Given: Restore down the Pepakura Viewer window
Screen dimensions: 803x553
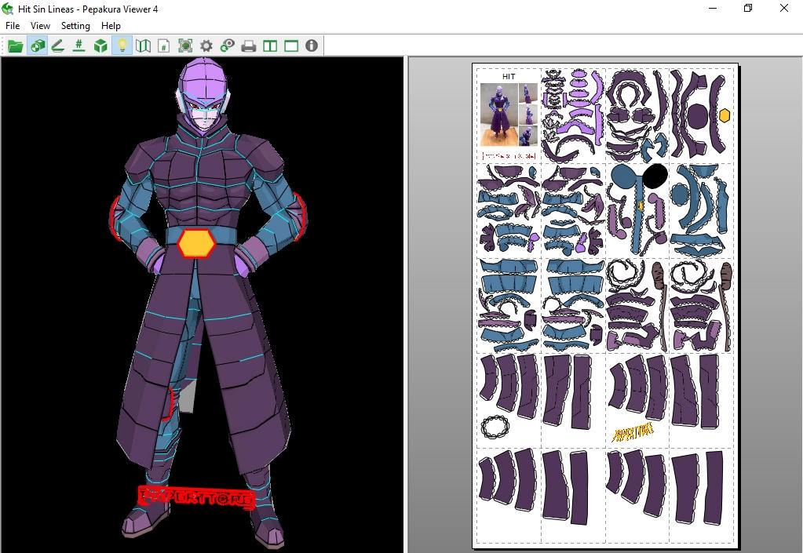Looking at the screenshot, I should 748,9.
